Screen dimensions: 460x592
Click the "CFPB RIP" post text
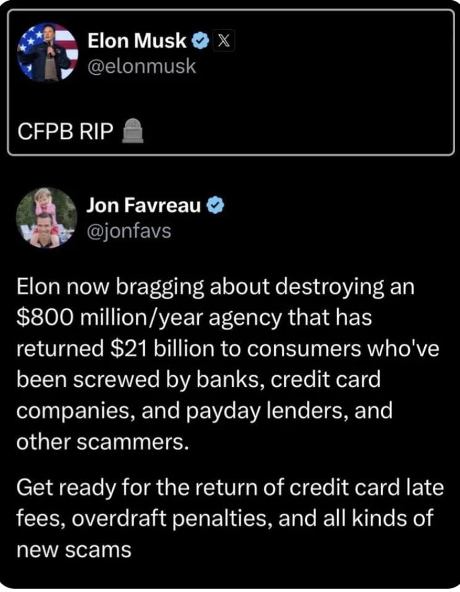(x=65, y=131)
